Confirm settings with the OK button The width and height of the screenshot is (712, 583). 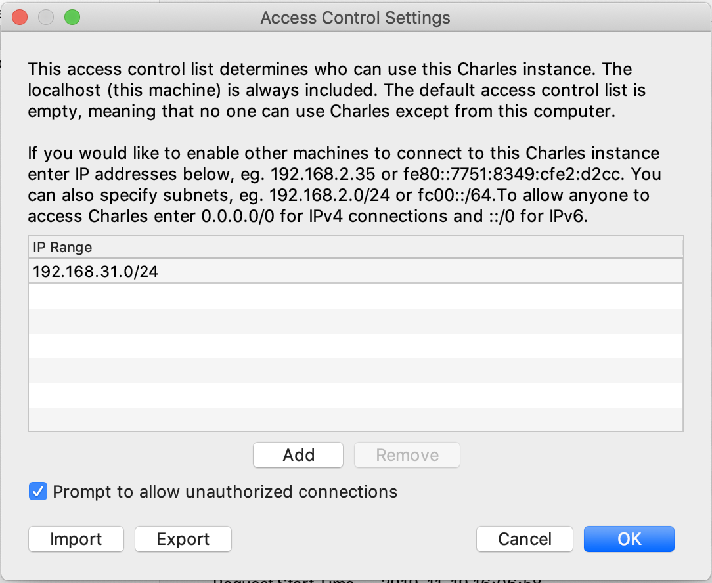coord(629,539)
